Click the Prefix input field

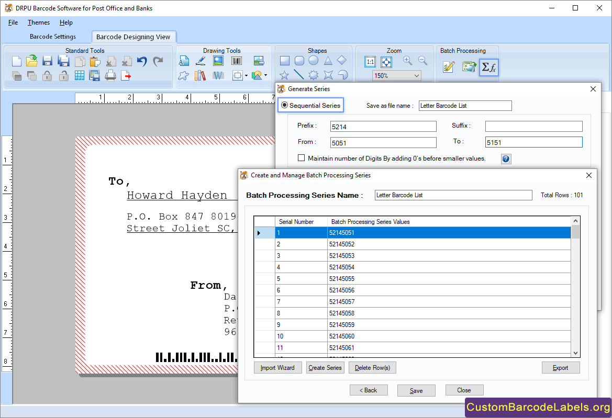(x=383, y=127)
